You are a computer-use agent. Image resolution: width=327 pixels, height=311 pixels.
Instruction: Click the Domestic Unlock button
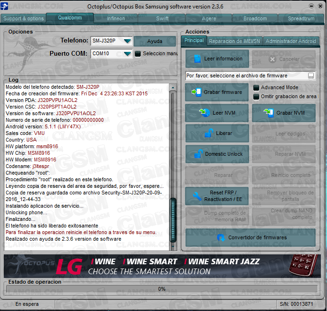tap(217, 154)
